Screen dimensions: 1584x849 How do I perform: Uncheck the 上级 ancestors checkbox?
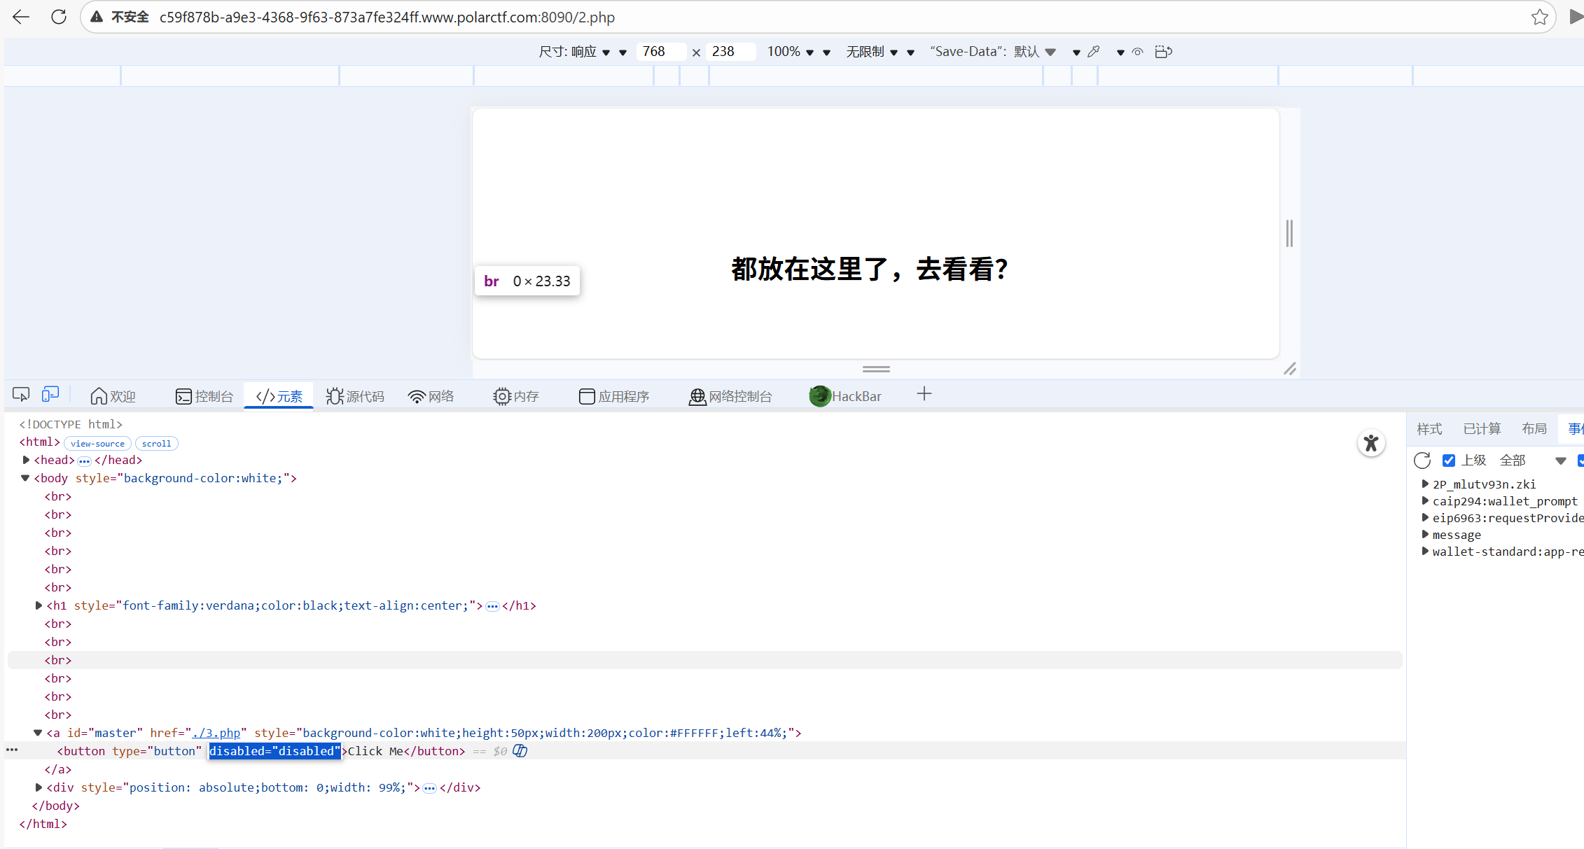1449,461
